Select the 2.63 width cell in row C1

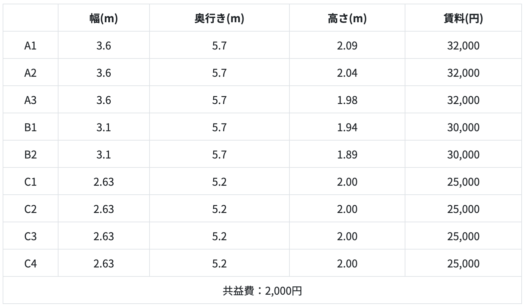click(x=104, y=182)
